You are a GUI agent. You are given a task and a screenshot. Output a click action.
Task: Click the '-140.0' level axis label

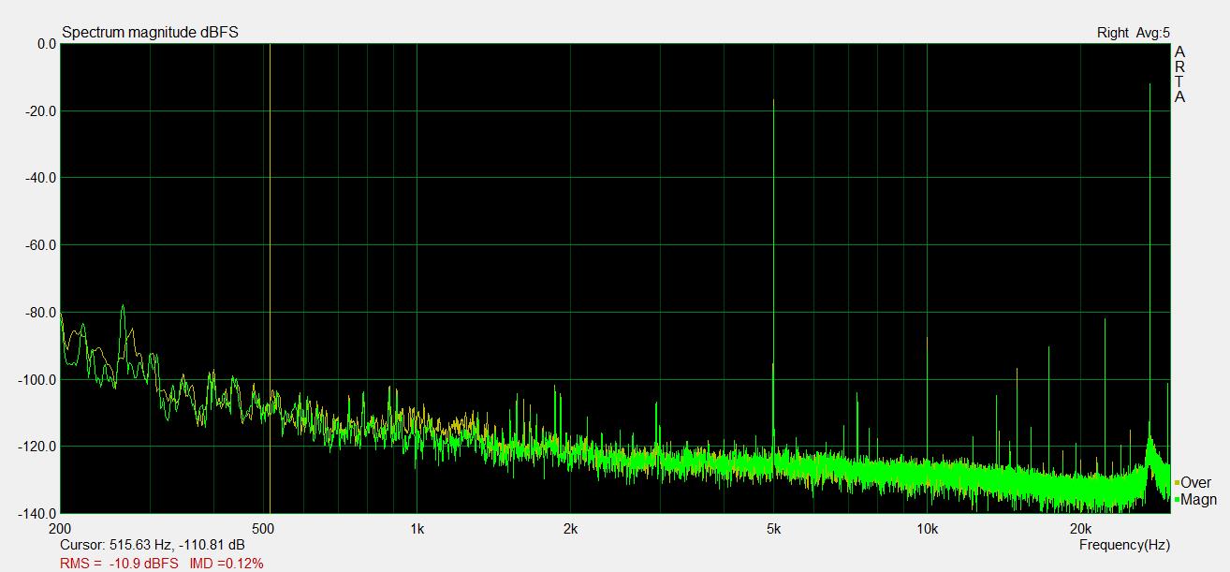tap(37, 514)
